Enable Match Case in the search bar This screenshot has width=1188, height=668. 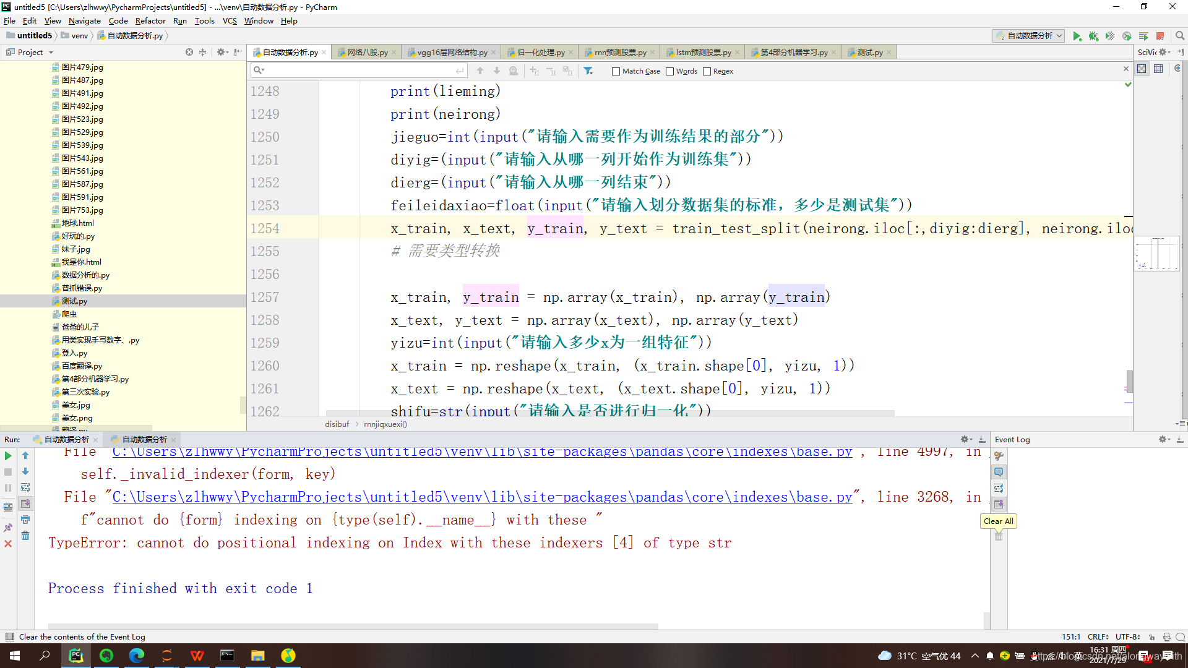616,71
